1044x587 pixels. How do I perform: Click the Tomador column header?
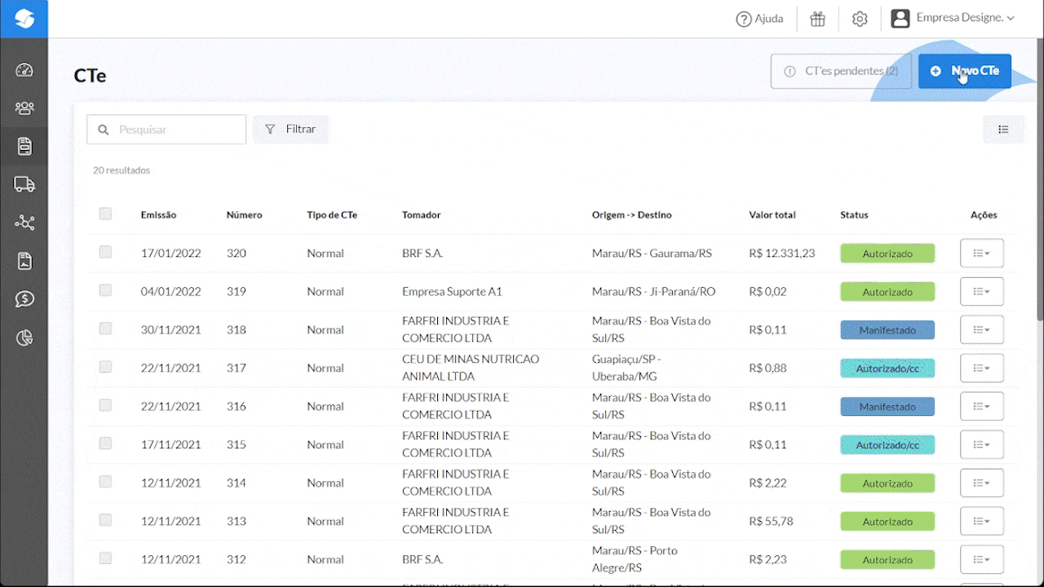(x=421, y=215)
